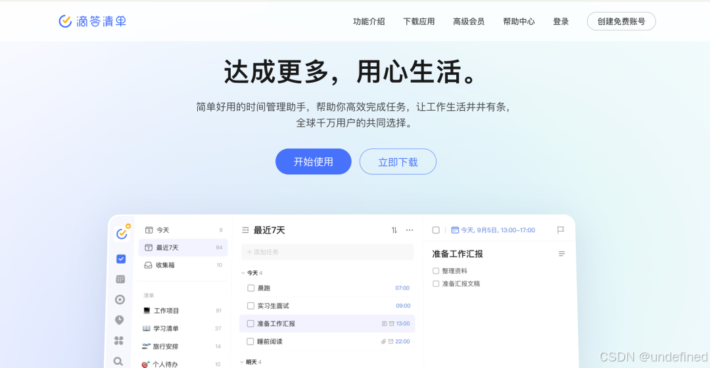The width and height of the screenshot is (710, 368).
Task: Click the menu icon beside 最近7天 title
Action: click(x=245, y=230)
